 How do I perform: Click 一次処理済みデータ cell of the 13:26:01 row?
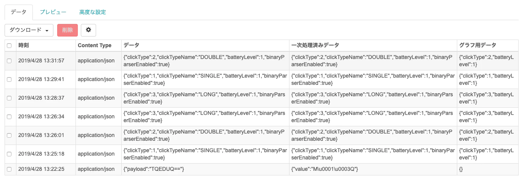pos(373,135)
